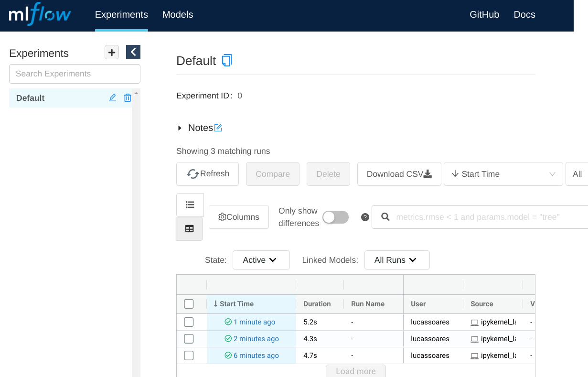Delete Default experiment using trash icon
The height and width of the screenshot is (377, 588).
pyautogui.click(x=128, y=98)
